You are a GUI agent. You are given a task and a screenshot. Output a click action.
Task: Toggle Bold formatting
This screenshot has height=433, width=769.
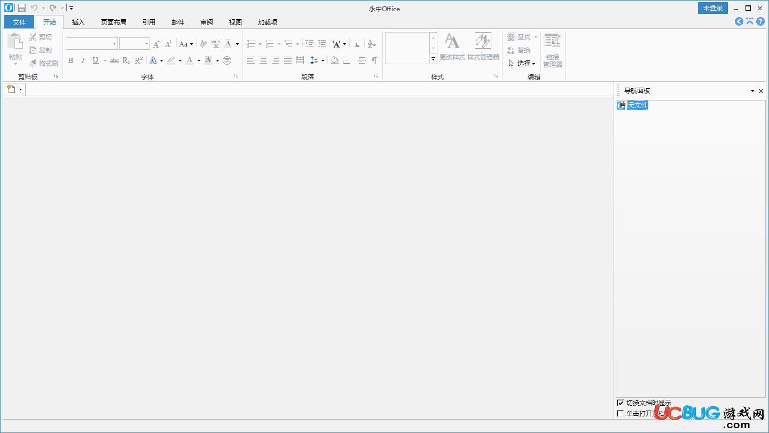pyautogui.click(x=70, y=60)
